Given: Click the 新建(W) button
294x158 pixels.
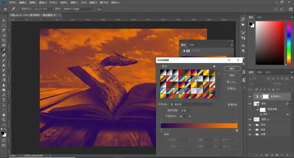Looking at the screenshot, I should pos(232,104).
